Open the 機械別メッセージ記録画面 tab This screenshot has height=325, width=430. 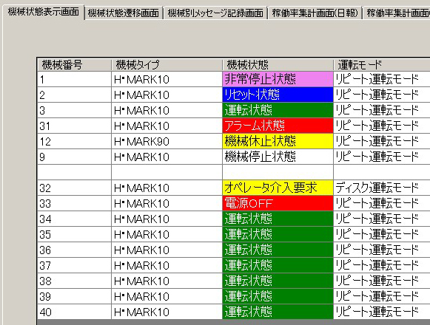point(215,13)
